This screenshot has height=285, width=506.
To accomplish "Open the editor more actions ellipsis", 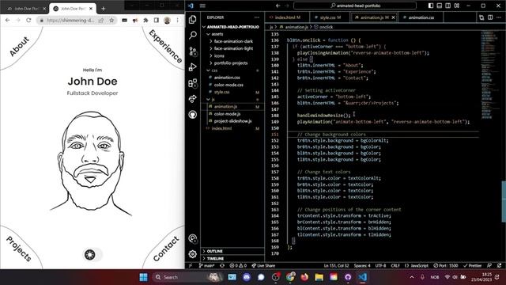I will click(499, 17).
